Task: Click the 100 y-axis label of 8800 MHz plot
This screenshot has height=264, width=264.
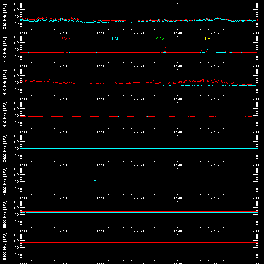Action: [16, 214]
